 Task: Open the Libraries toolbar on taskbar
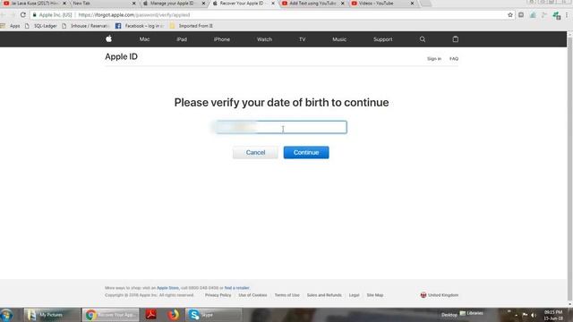472,313
